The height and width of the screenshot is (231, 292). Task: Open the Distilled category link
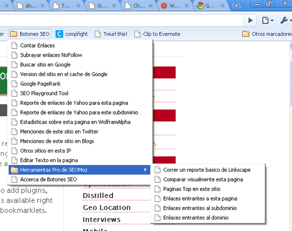click(x=98, y=196)
